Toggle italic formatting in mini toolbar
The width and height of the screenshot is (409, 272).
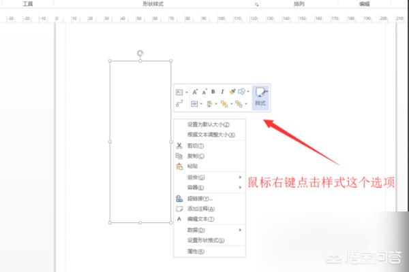222,91
